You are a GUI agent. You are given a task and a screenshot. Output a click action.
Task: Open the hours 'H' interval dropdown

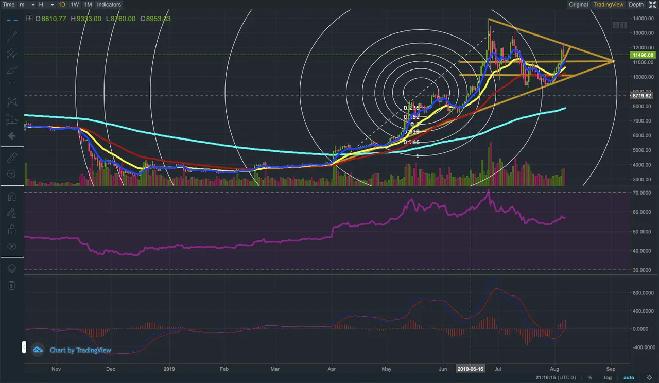click(x=46, y=5)
